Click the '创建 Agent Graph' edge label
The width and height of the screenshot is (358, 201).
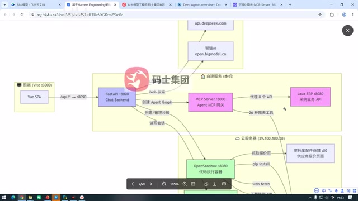157,102
